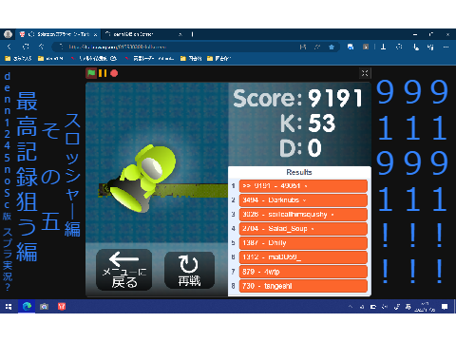
Task: Expand hidden system tray icons chevron
Action: [351, 307]
